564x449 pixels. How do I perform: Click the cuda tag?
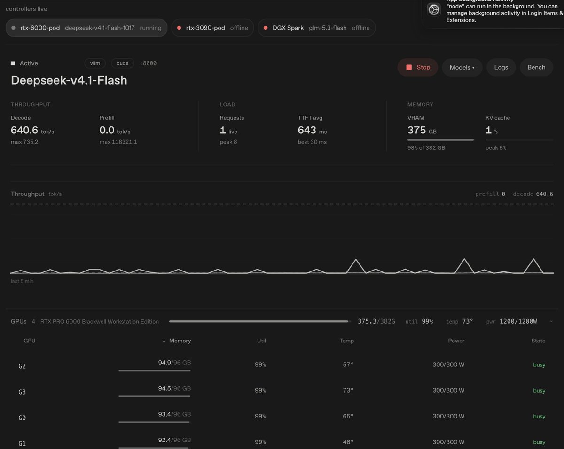(123, 63)
